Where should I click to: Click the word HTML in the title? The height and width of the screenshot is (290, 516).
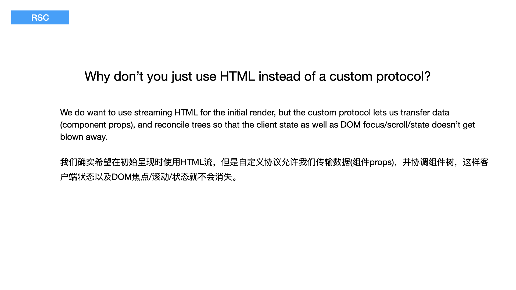[x=237, y=76]
